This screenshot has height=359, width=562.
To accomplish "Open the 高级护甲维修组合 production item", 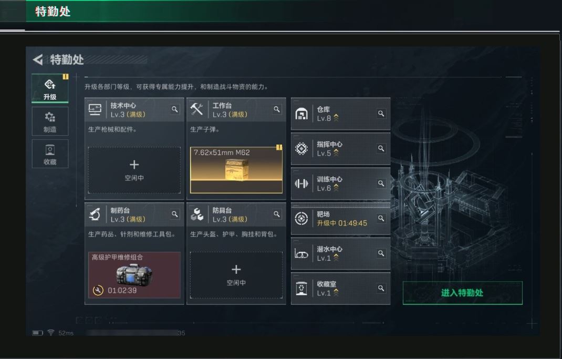I will (x=134, y=275).
